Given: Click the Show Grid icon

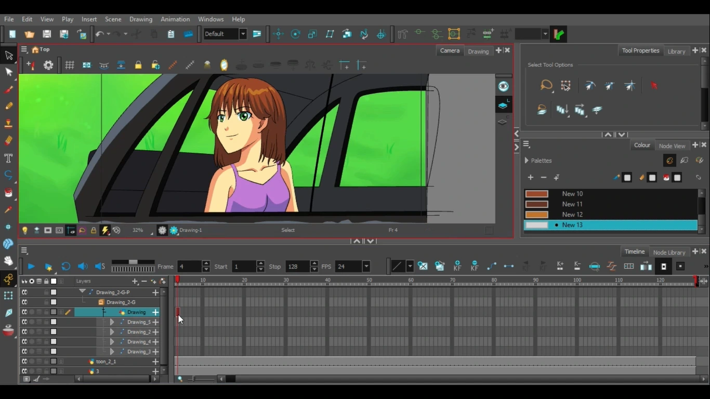Looking at the screenshot, I should coord(70,65).
